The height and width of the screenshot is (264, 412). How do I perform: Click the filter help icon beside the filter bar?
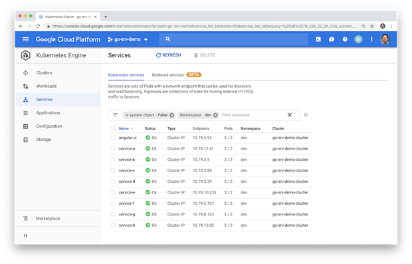tap(306, 115)
